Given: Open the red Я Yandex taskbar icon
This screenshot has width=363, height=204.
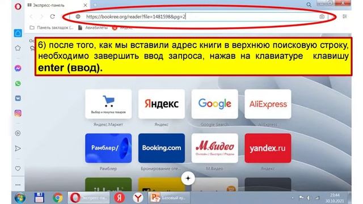Looking at the screenshot, I should (x=119, y=198).
